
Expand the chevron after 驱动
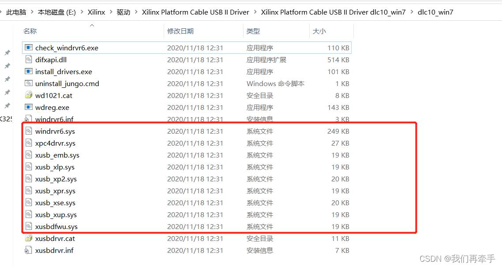coord(136,12)
